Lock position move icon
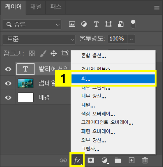 [54, 53]
